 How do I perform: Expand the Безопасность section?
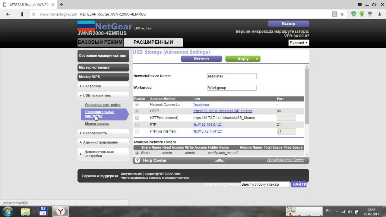click(x=103, y=133)
